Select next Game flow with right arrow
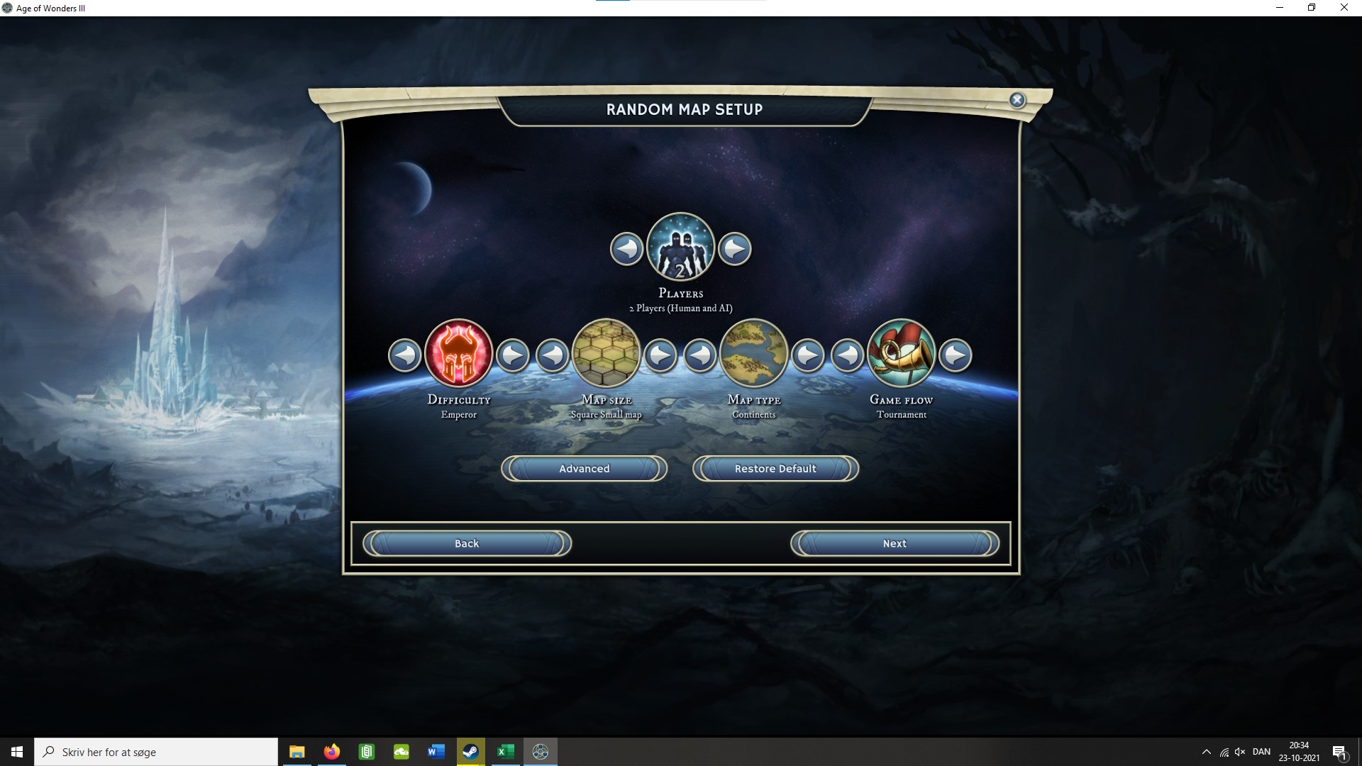1362x766 pixels. (x=956, y=355)
